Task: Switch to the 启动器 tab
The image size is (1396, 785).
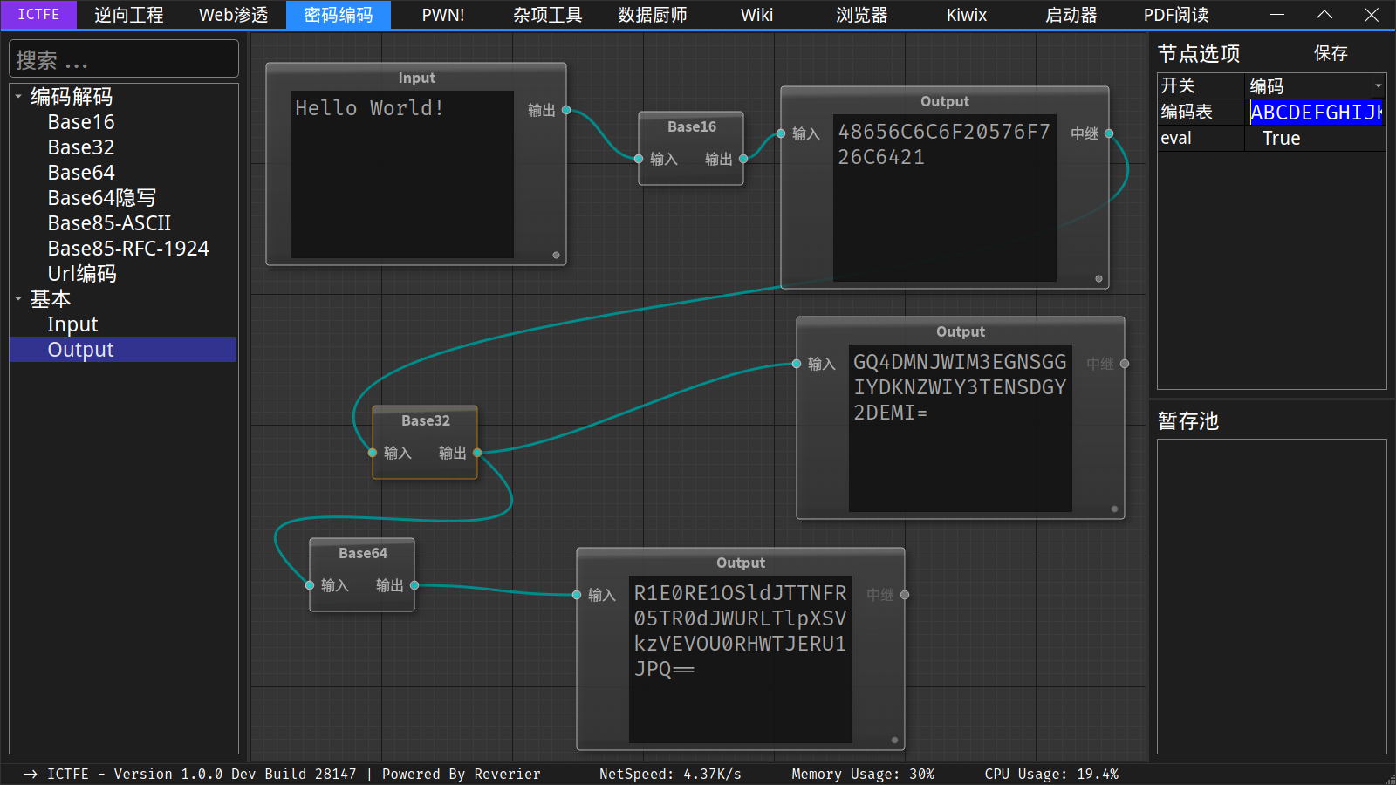Action: point(1071,15)
